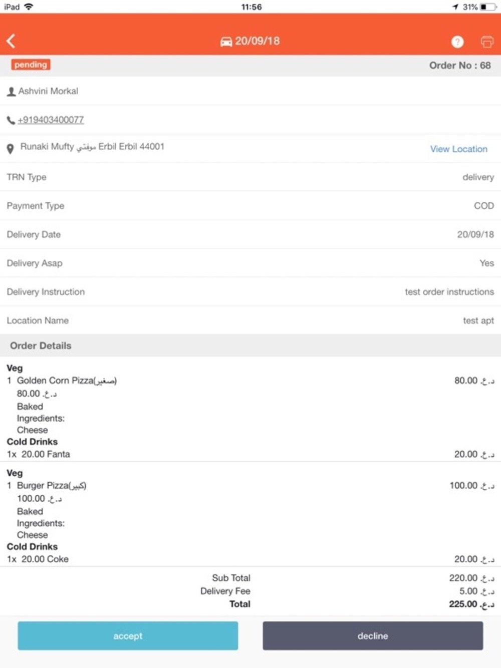Call phone number +919403400077
Screen dimensions: 501x668
pyautogui.click(x=51, y=120)
